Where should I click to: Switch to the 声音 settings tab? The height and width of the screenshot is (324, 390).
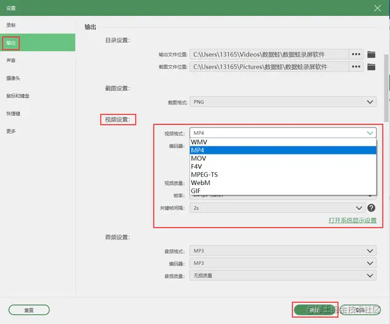coord(11,60)
